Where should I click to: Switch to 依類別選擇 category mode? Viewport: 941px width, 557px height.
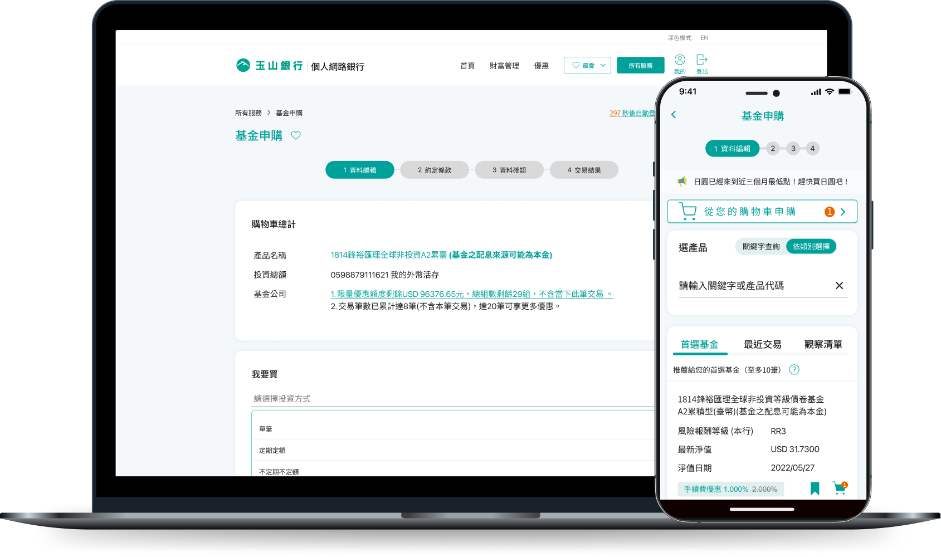pos(811,247)
